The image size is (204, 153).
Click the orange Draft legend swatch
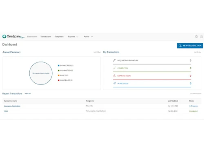click(59, 75)
